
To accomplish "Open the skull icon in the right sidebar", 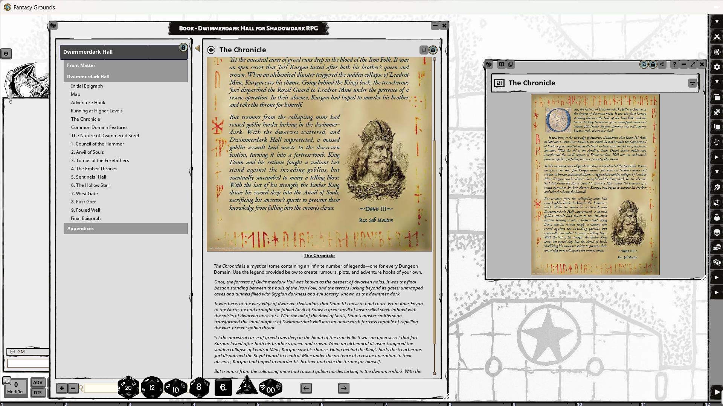I will pos(717,232).
